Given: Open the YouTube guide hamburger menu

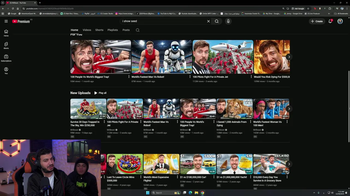Looking at the screenshot, I should click(6, 21).
